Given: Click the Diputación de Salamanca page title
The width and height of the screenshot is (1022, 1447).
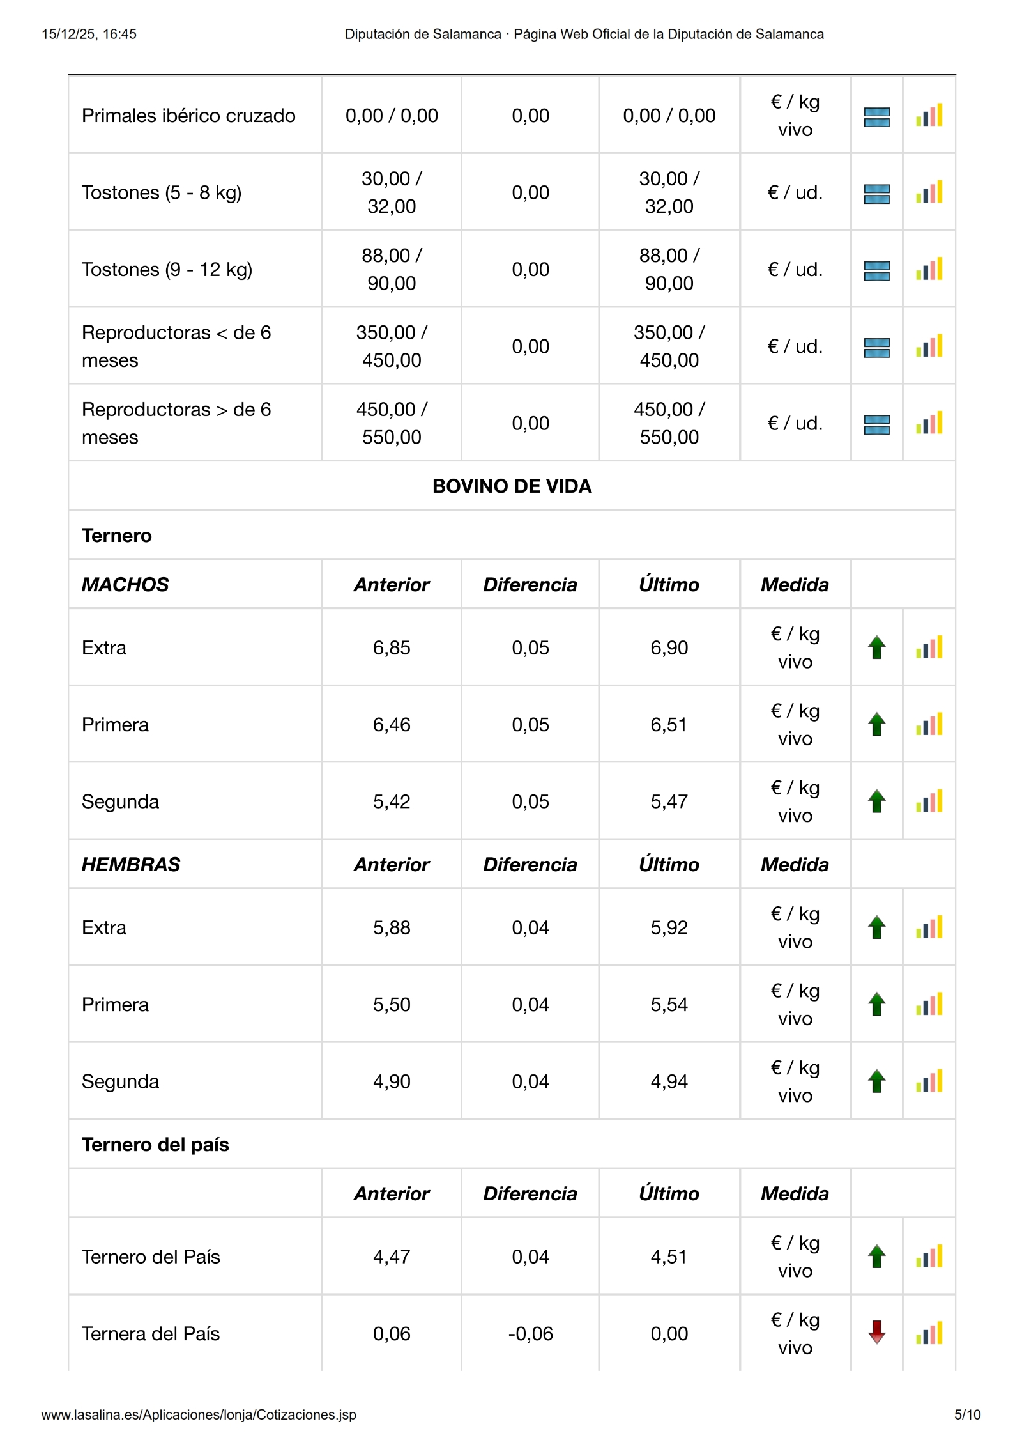Looking at the screenshot, I should [x=584, y=35].
